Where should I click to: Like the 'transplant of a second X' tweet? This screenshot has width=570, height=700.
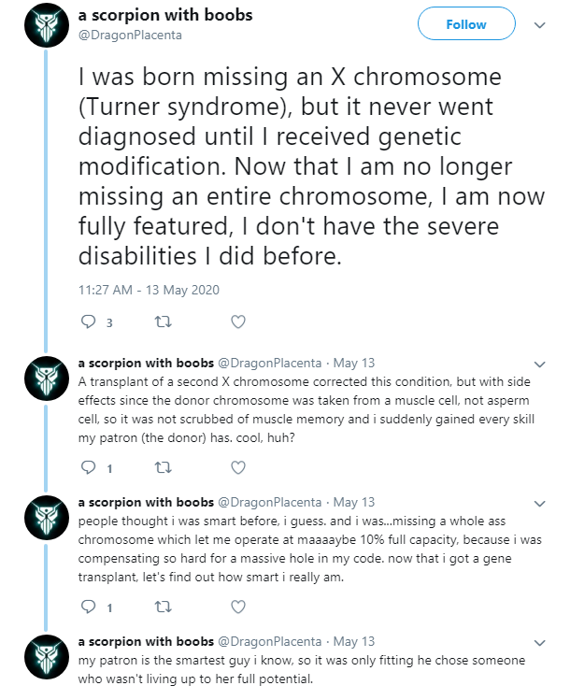pos(238,468)
